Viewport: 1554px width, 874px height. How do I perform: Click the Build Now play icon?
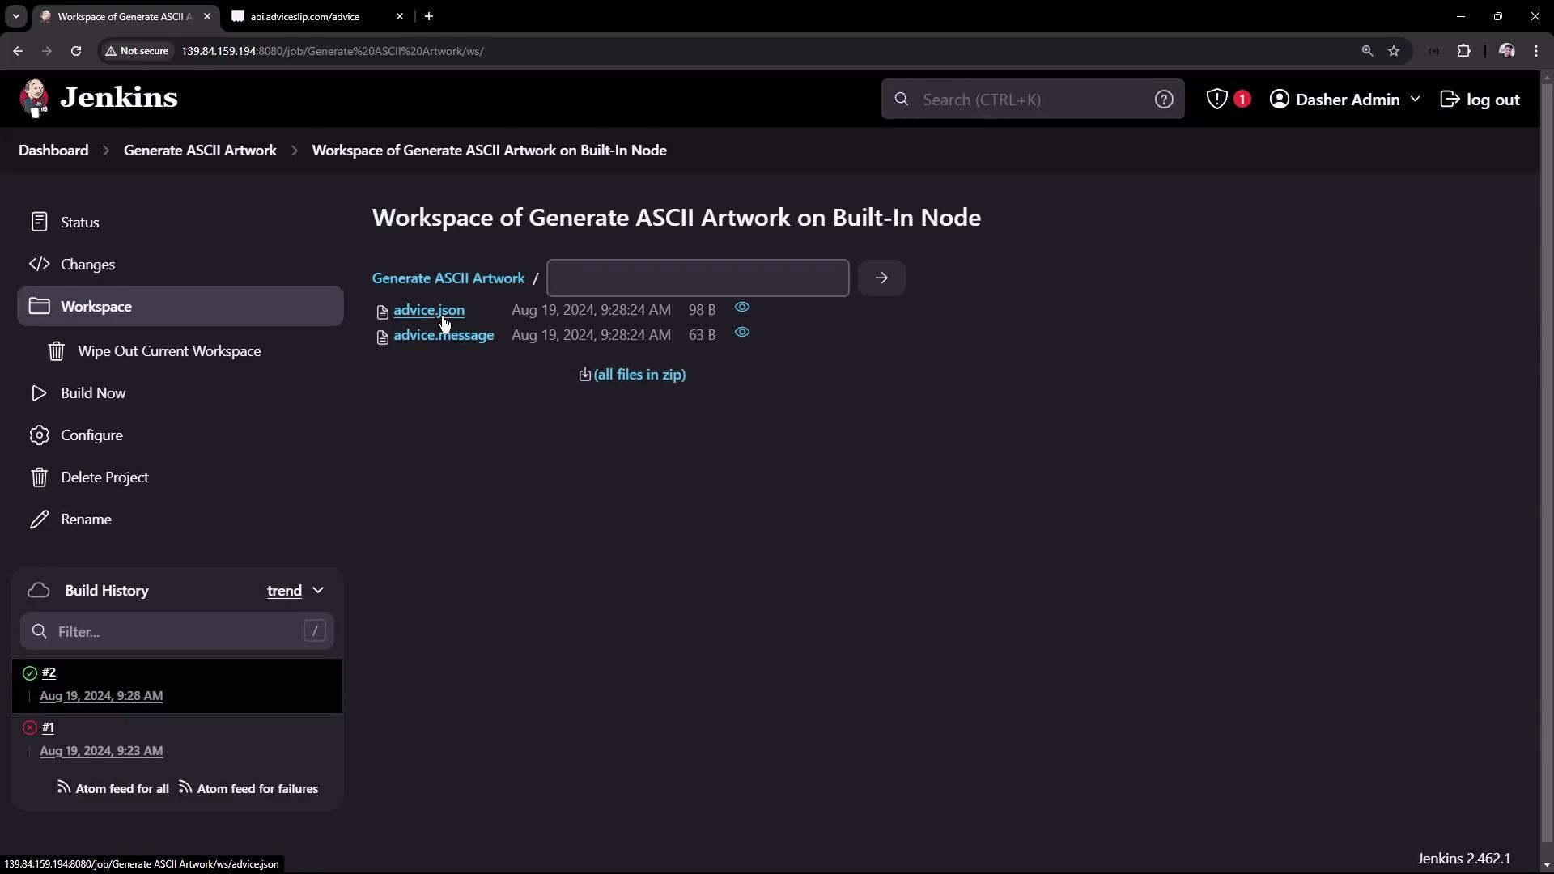pyautogui.click(x=39, y=393)
